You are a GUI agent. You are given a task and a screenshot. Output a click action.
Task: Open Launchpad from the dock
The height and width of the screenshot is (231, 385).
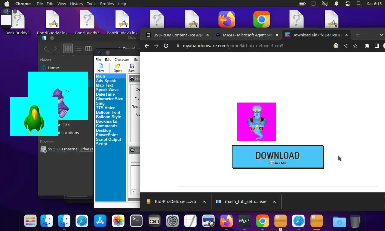point(30,221)
